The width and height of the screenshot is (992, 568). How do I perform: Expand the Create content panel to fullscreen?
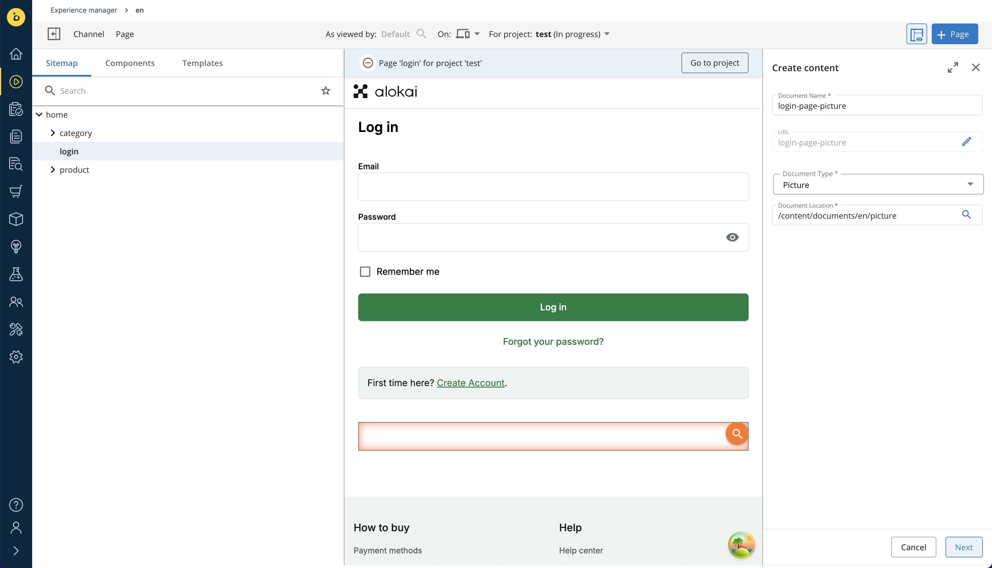[953, 67]
